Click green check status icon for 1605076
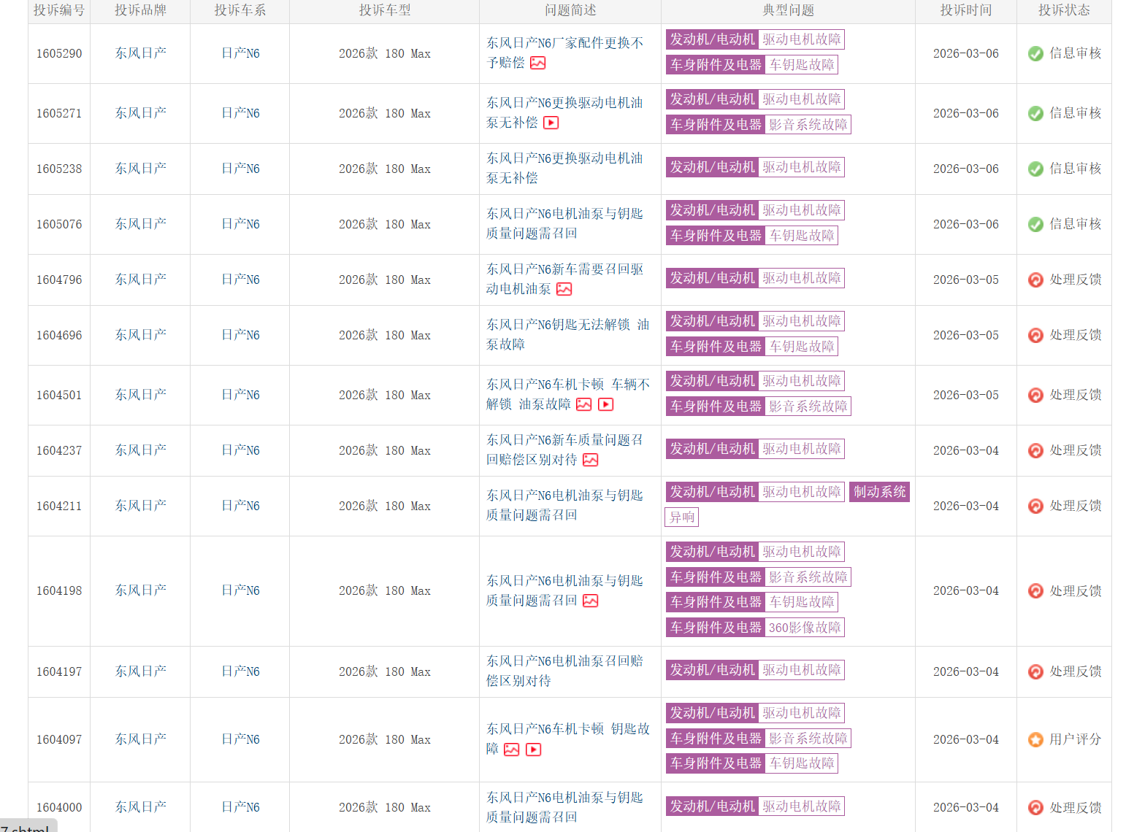1126x832 pixels. [x=1035, y=224]
